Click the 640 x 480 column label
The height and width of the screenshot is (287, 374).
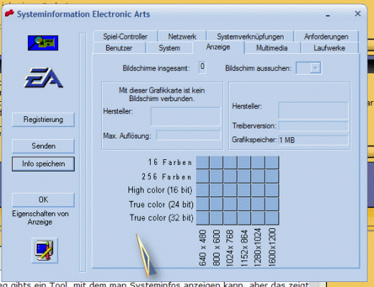click(202, 248)
